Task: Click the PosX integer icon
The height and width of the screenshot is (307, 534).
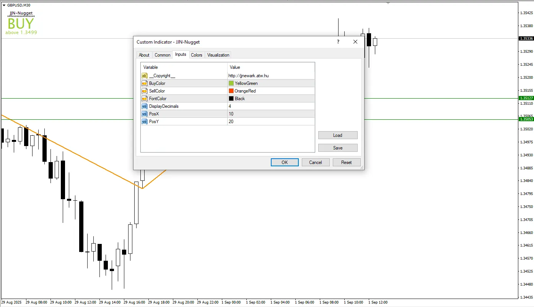Action: (x=144, y=114)
